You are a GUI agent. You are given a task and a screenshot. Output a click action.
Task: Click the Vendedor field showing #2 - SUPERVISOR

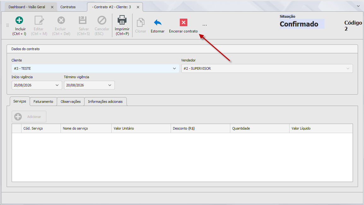(267, 68)
